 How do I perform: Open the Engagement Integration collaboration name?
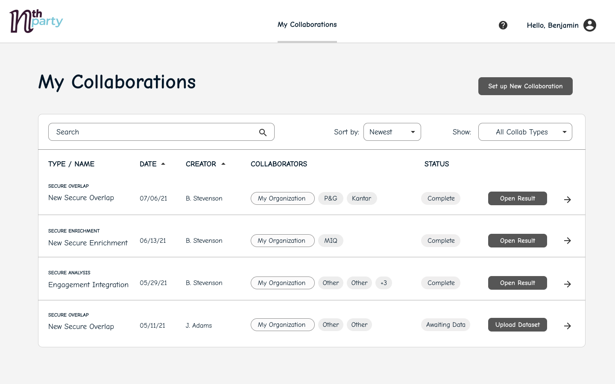point(88,285)
